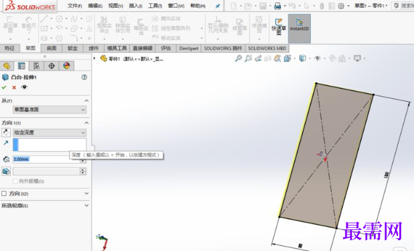Enable the 向外拔模 checkbox
The height and width of the screenshot is (251, 414).
(15, 182)
